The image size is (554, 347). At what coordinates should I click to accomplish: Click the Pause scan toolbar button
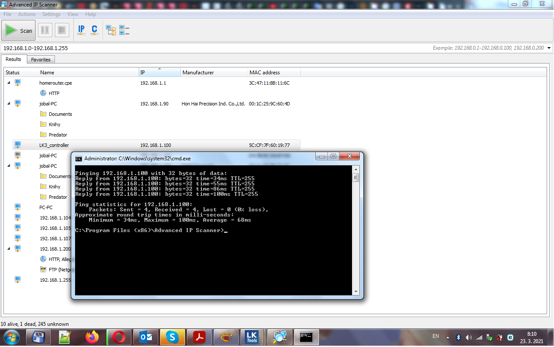[45, 30]
